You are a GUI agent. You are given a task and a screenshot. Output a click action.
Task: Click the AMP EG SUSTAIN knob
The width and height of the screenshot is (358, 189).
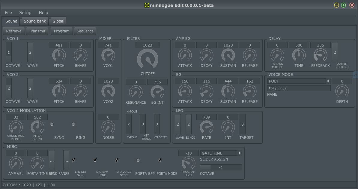tap(228, 55)
